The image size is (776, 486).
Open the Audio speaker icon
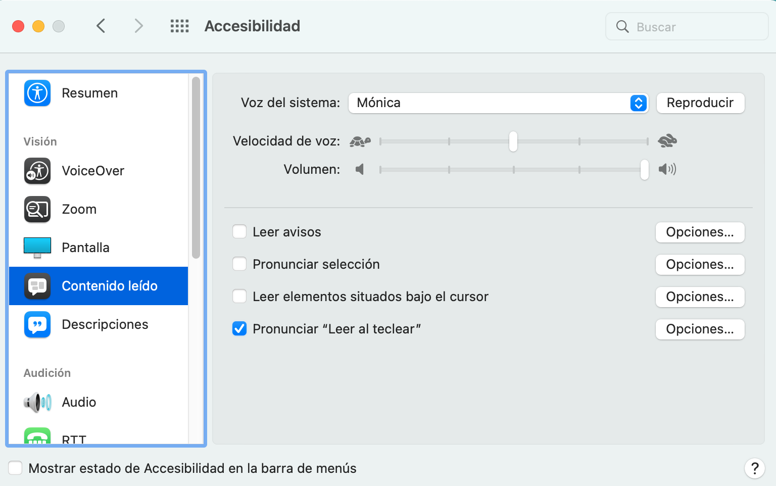tap(37, 402)
